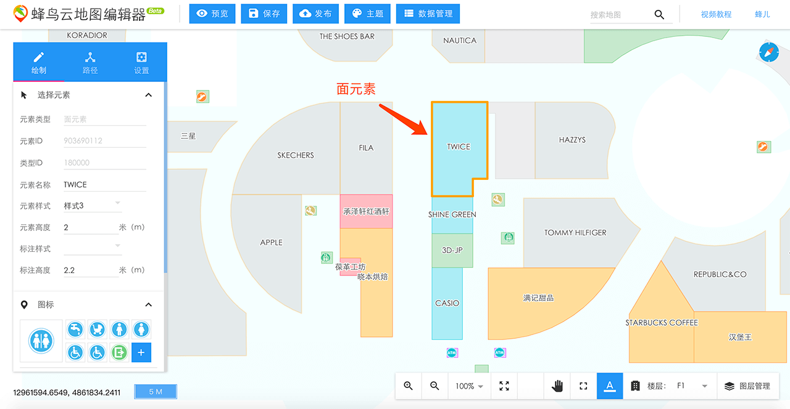Click the left panel's vertical scrollbar

(x=165, y=177)
